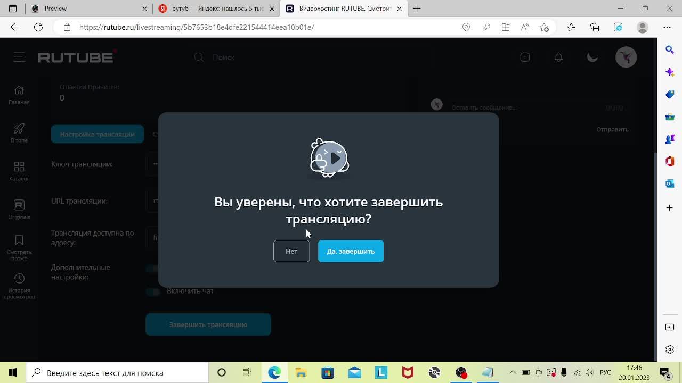Click the RUTUBE logo

pyautogui.click(x=77, y=57)
